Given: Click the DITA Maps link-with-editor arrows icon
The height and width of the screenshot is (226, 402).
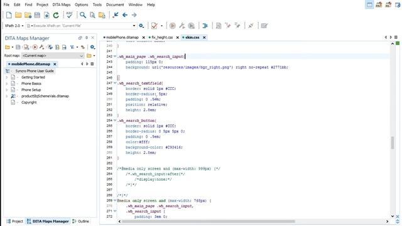Looking at the screenshot, I should click(82, 47).
